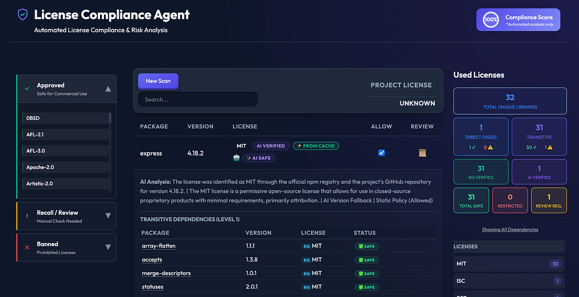Start a New Scan
Image resolution: width=579 pixels, height=297 pixels.
tap(158, 81)
